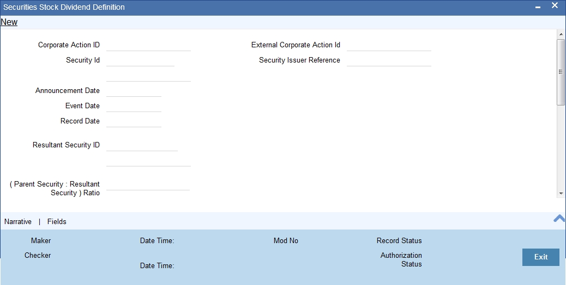
Task: Click the Announcement Date label
Action: [68, 91]
